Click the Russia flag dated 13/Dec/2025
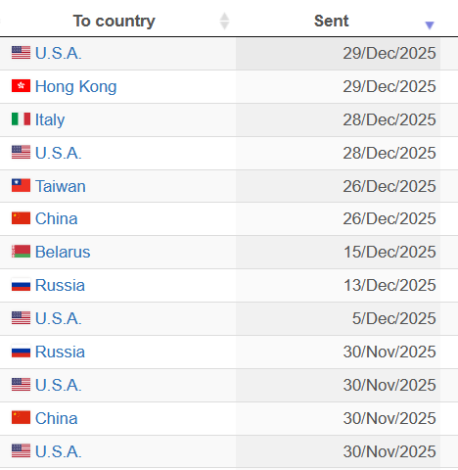Screen dimensions: 458x470 coord(21,285)
